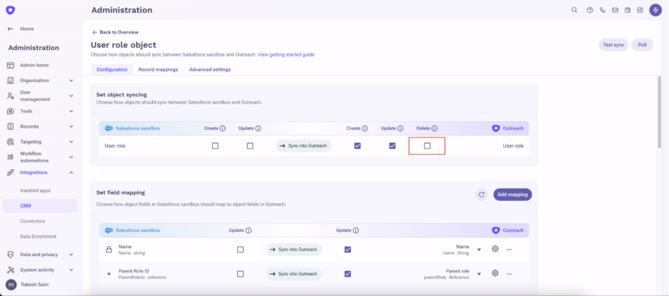Open more options for Name mapping row
The image size is (669, 296).
509,250
